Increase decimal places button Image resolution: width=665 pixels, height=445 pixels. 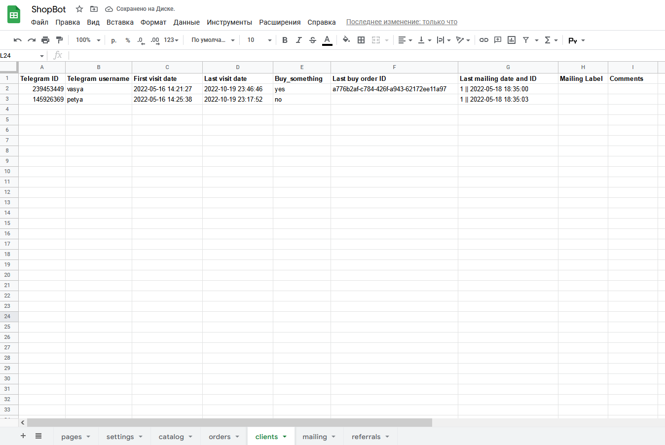click(x=155, y=40)
